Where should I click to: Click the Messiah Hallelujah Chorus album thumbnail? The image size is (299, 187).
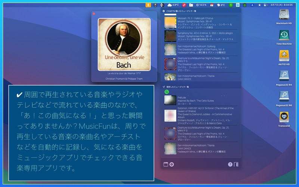[x=170, y=23]
